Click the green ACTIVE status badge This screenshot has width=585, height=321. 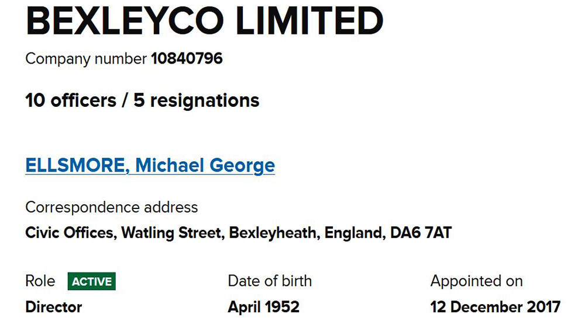(x=92, y=281)
